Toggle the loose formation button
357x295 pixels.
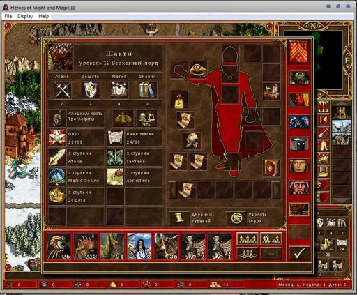pos(248,239)
